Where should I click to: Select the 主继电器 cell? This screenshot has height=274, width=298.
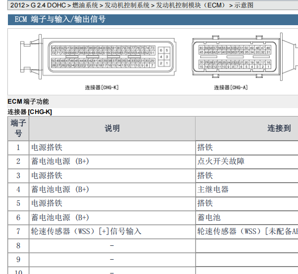[247, 190]
